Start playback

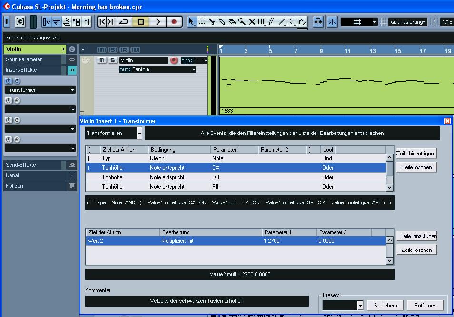pos(158,22)
